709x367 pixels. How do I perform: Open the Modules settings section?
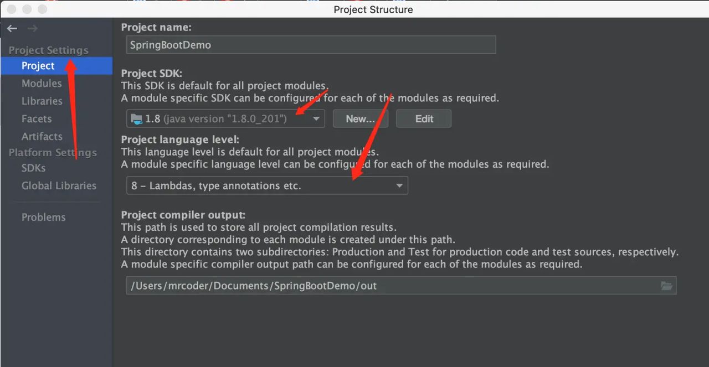(42, 84)
